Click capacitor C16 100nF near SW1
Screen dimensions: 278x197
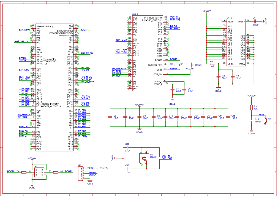coord(251,120)
